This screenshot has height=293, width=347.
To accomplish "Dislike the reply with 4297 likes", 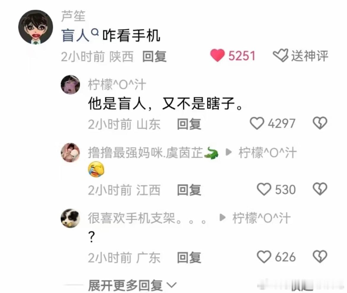I will coord(320,123).
